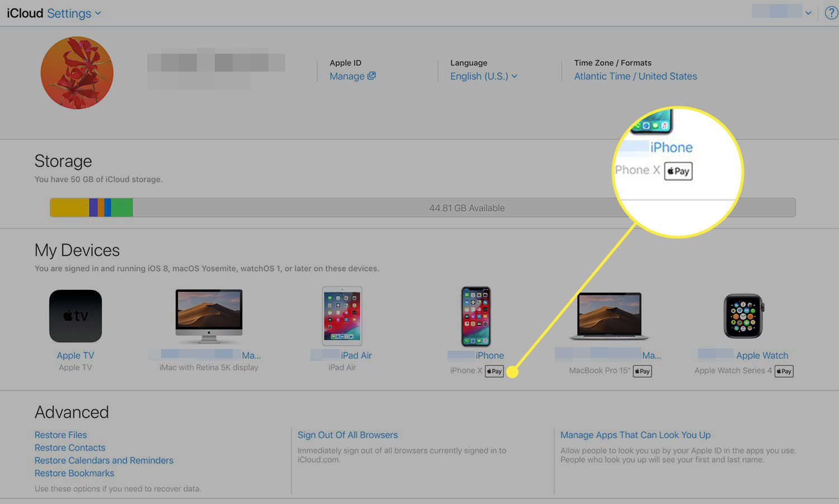Open the help question mark icon

pos(831,13)
